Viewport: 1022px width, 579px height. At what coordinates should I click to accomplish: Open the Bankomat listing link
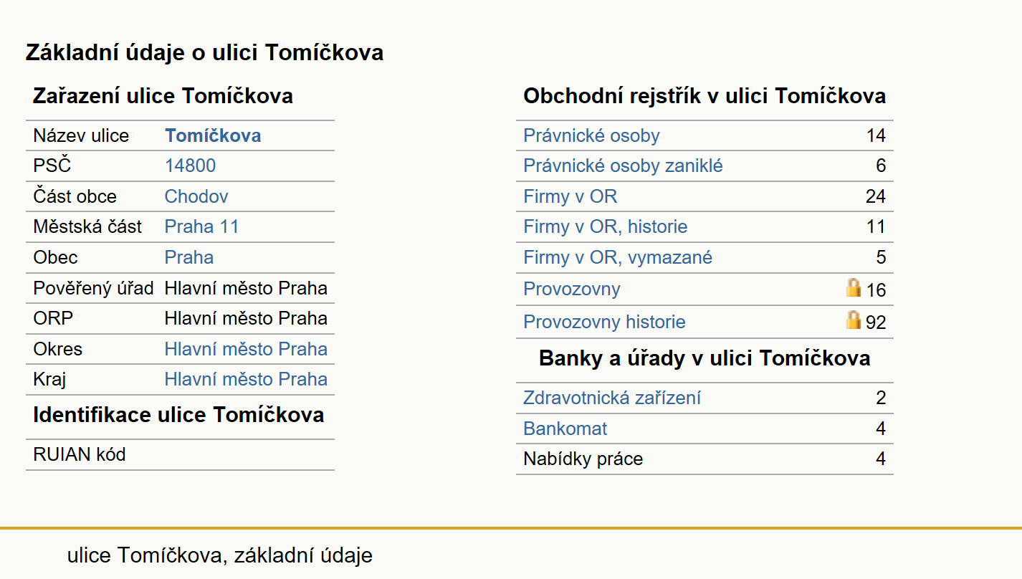565,429
